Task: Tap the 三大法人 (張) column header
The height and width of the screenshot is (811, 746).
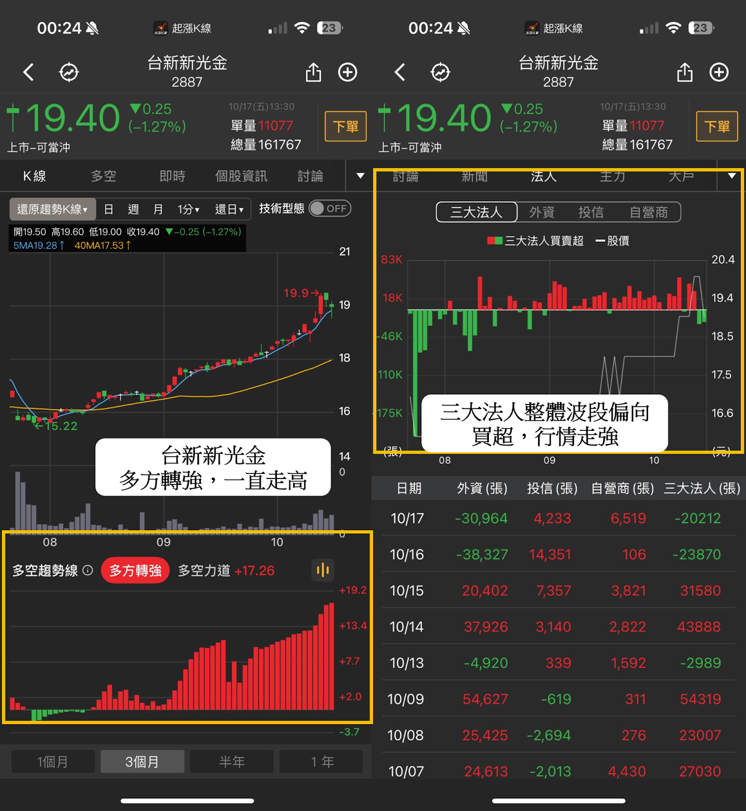Action: point(702,488)
